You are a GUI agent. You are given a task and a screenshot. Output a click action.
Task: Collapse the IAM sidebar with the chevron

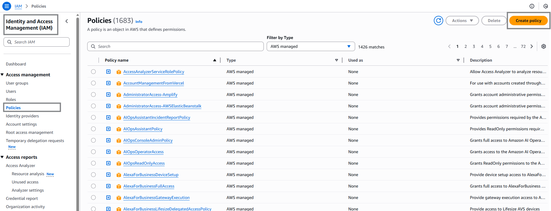(x=67, y=21)
